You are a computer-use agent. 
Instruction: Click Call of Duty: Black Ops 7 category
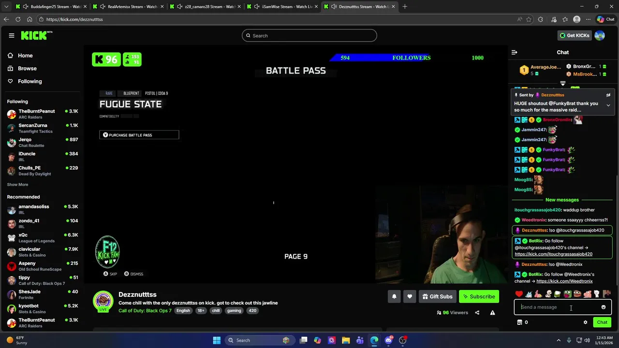(x=145, y=311)
